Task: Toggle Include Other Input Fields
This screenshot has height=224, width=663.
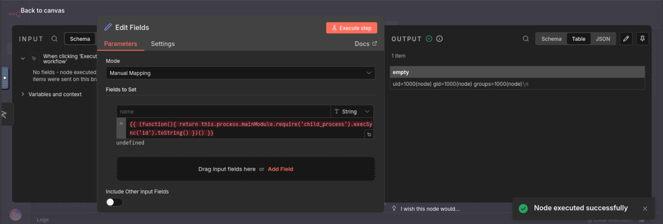Action: (x=114, y=202)
